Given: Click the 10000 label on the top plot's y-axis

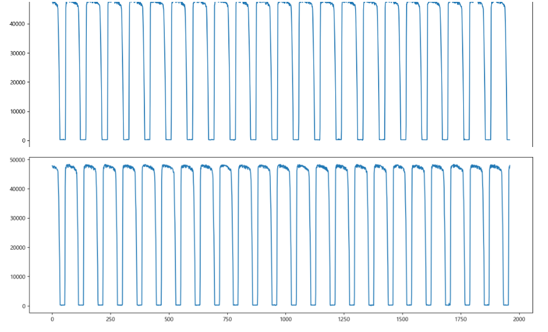Looking at the screenshot, I should [18, 111].
